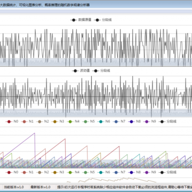This screenshot has width=192, height=192.
Task: Toggle N2 in the lowest legend row
Action: 43,172
